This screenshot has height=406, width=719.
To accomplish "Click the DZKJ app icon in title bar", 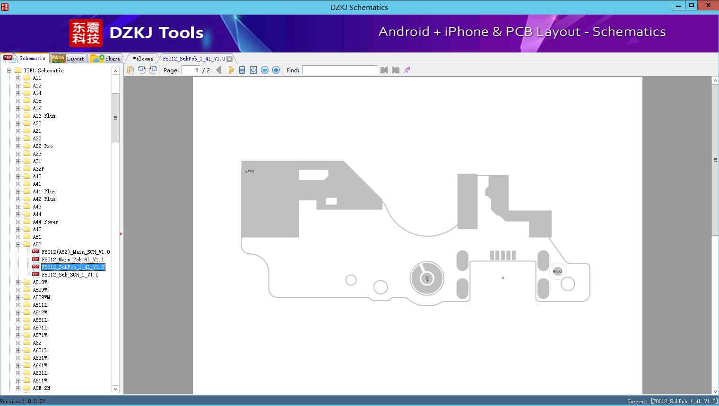I will 5,7.
